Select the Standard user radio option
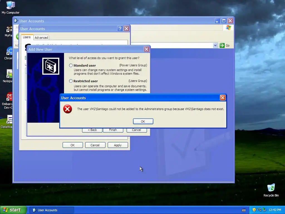 [71, 65]
